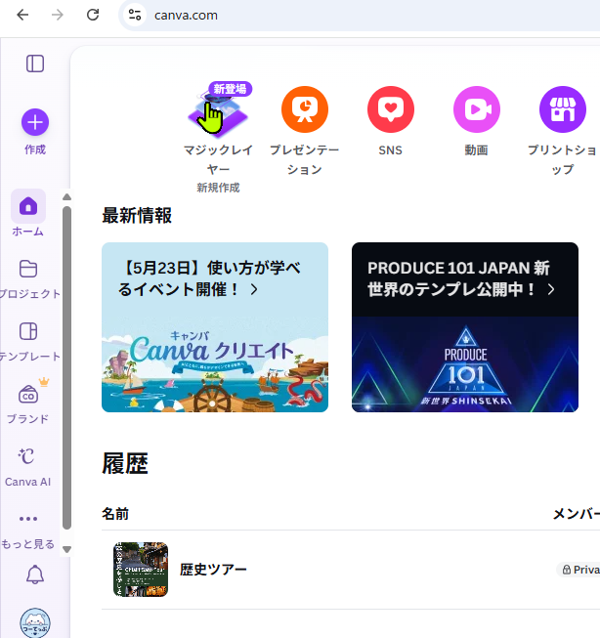Image resolution: width=600 pixels, height=638 pixels.
Task: Select the プレゼンテーション orange icon
Action: tap(305, 109)
